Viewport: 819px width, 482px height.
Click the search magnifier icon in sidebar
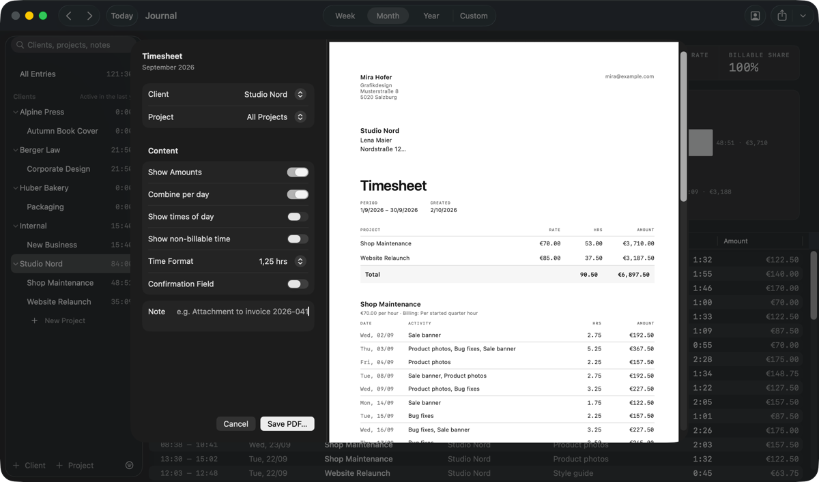click(x=20, y=45)
